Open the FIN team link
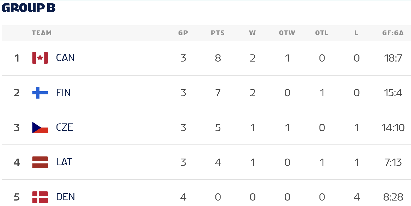Image resolution: width=411 pixels, height=206 pixels. pyautogui.click(x=63, y=93)
